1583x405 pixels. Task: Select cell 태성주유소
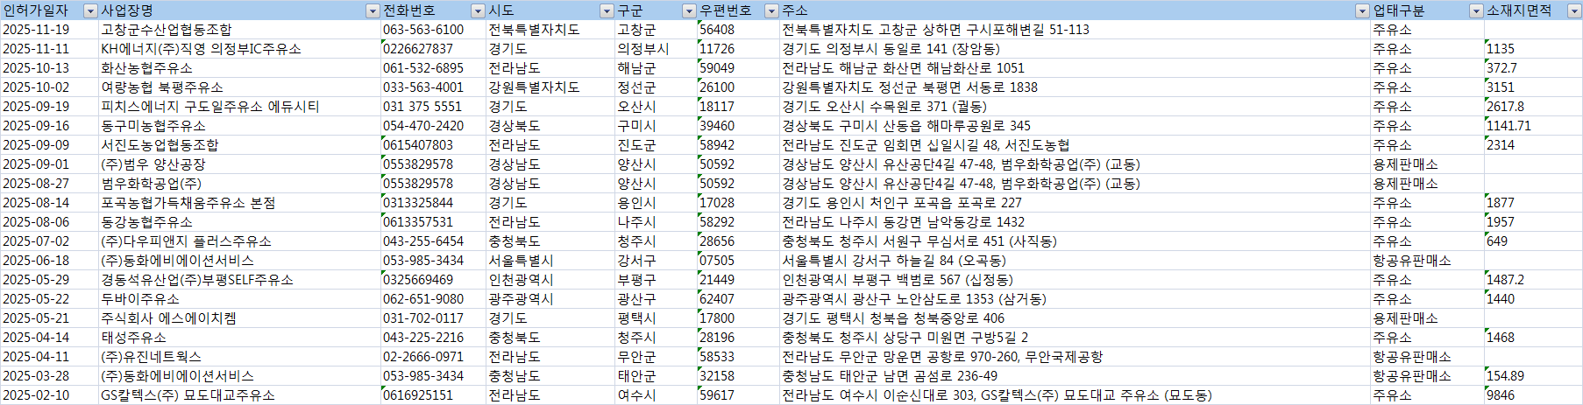coord(239,338)
